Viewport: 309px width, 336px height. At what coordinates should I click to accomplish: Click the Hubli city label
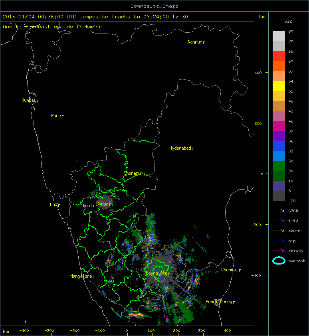[x=90, y=206]
